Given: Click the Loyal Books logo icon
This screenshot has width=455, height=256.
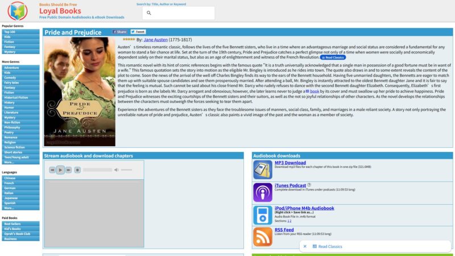Looking at the screenshot, I should 18,11.
